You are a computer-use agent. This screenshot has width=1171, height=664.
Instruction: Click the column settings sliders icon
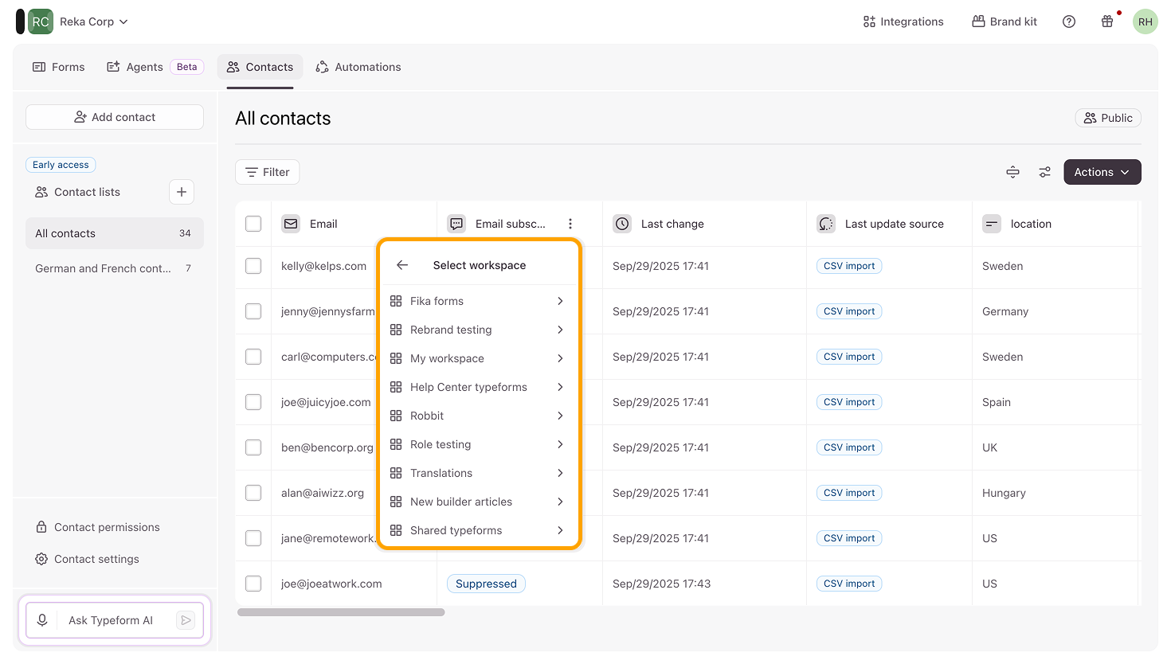pos(1044,172)
